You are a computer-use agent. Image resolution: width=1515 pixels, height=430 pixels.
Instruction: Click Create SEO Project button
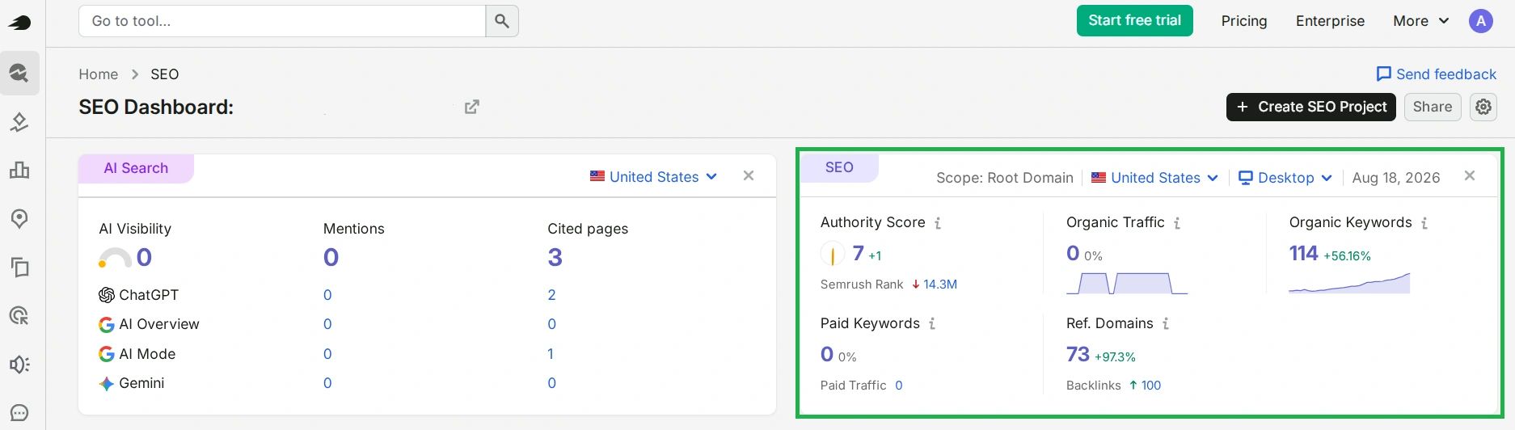click(1311, 107)
